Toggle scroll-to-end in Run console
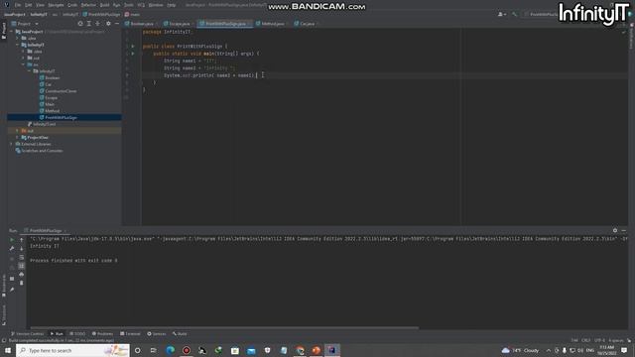The image size is (635, 357). [22, 266]
